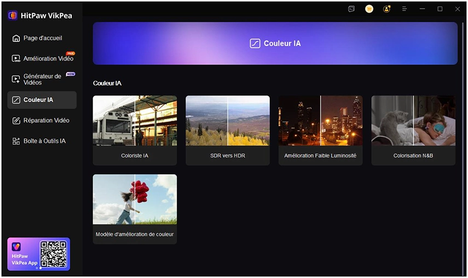468x278 pixels.
Task: Click the Réparation Vidéo icon in sidebar
Action: pyautogui.click(x=16, y=121)
